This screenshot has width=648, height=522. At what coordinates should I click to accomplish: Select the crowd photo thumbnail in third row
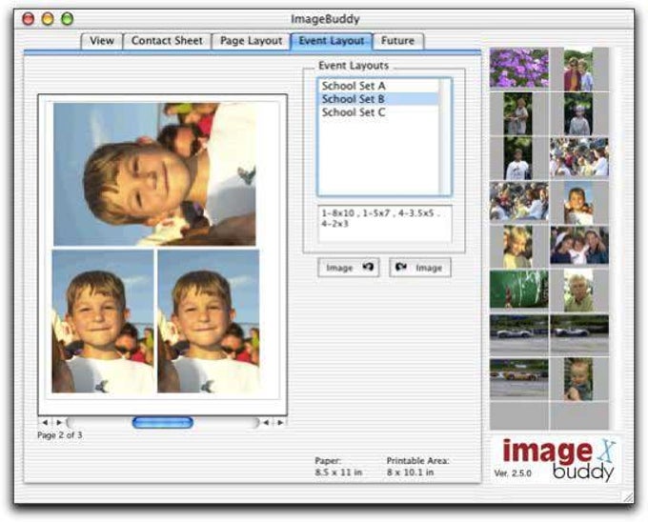point(579,158)
